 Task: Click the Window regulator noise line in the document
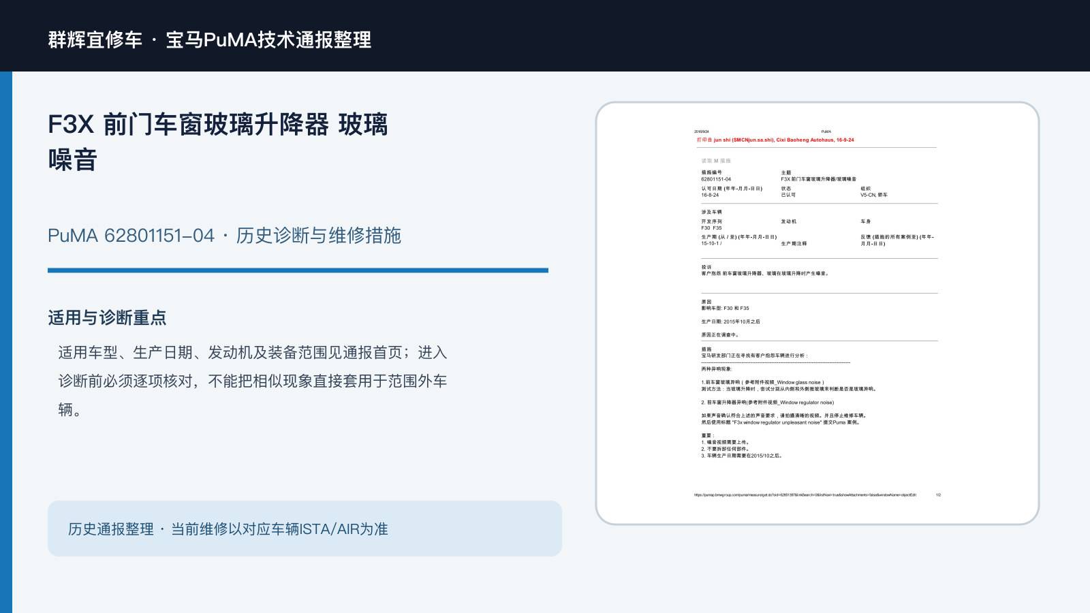coord(768,403)
